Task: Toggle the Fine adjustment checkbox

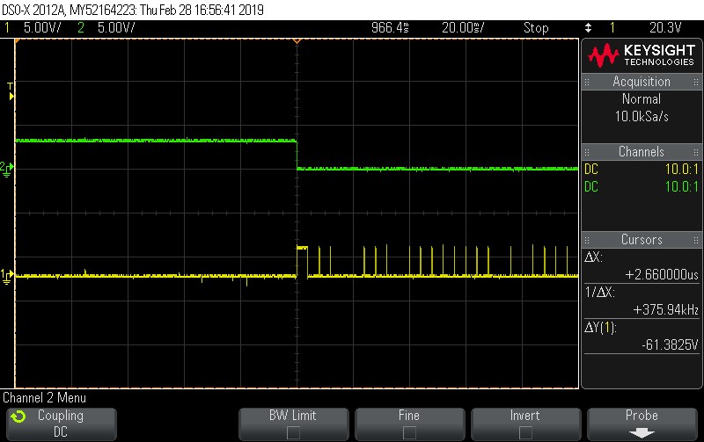Action: tap(409, 432)
